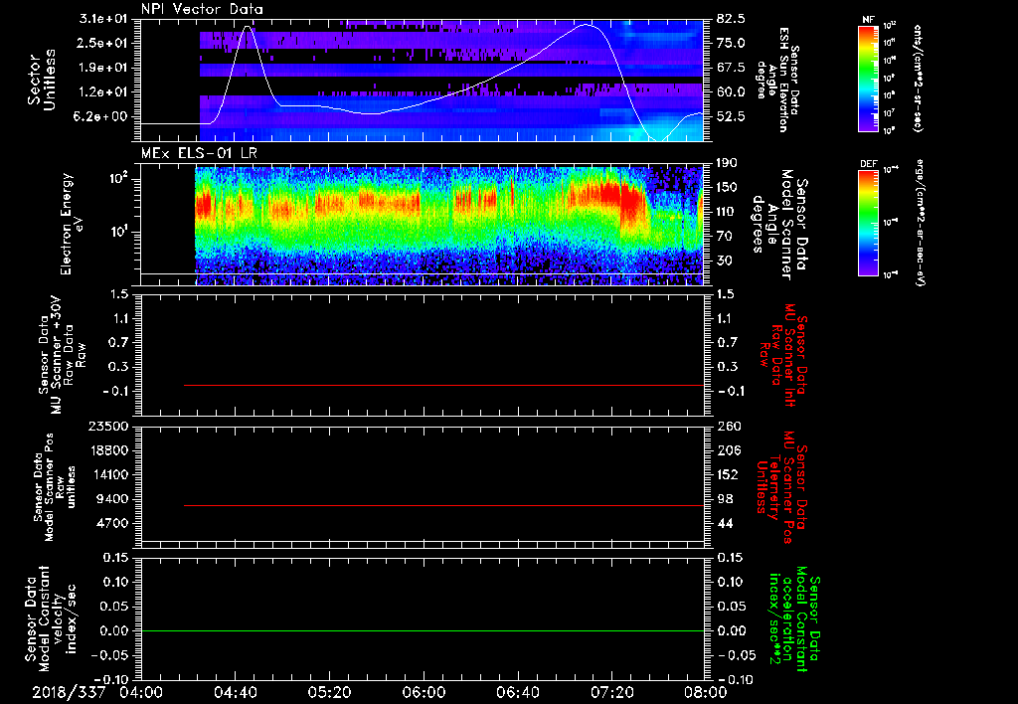This screenshot has width=1018, height=704.
Task: Click the "2018/337" date label
Action: point(69,692)
